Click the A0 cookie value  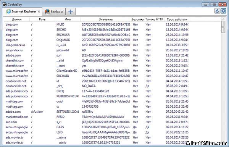84,50
